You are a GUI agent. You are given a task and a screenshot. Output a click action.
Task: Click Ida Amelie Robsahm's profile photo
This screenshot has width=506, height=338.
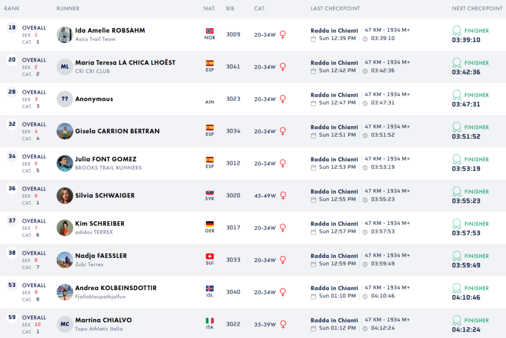[65, 35]
